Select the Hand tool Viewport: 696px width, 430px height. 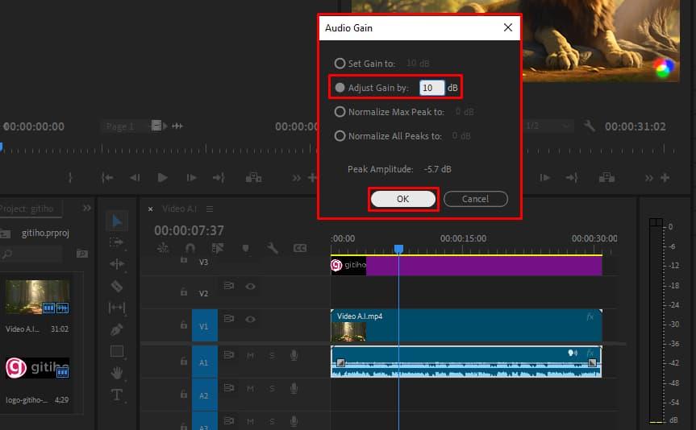point(117,373)
